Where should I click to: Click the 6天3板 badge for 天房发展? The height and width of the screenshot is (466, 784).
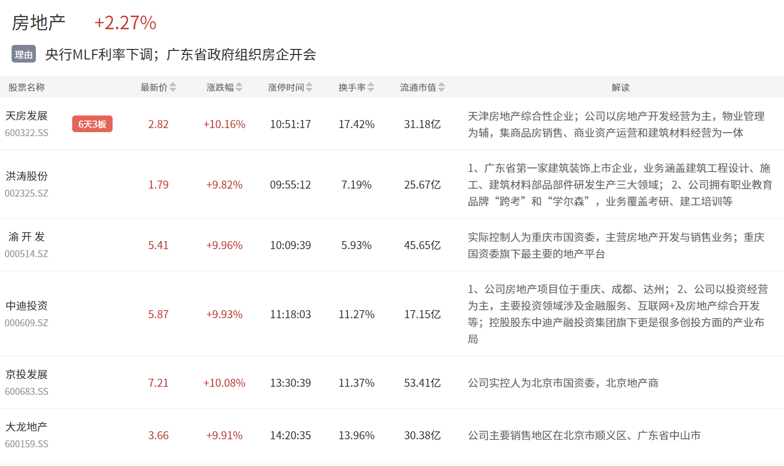92,124
